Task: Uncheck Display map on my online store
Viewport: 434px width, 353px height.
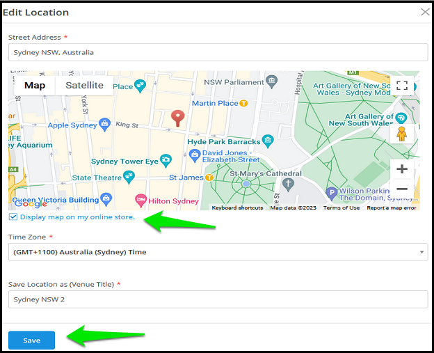Action: (x=13, y=217)
